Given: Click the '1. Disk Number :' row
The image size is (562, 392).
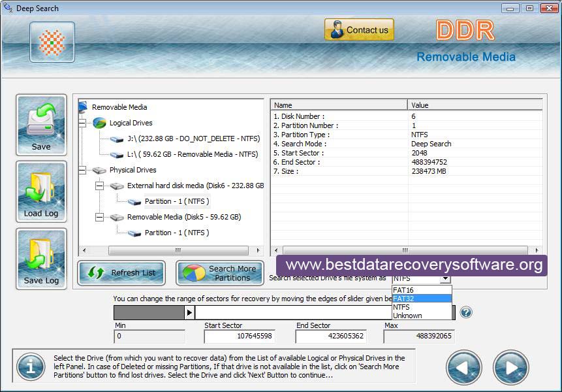Looking at the screenshot, I should coord(407,116).
